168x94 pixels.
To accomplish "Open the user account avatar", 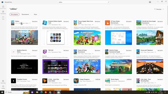I will tap(150, 2).
